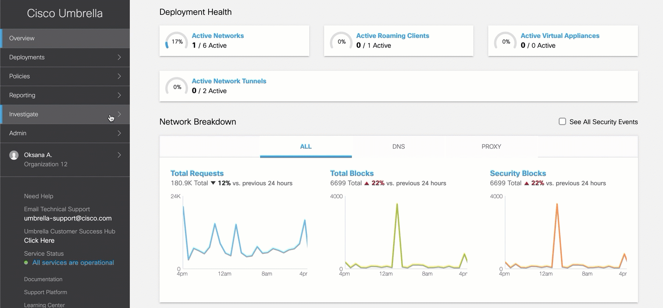The image size is (663, 308).
Task: Open the Security Blocks link
Action: pyautogui.click(x=518, y=173)
